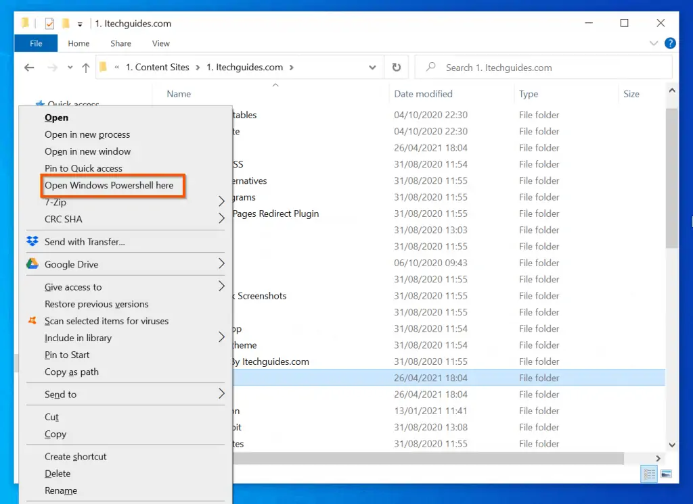The height and width of the screenshot is (504, 693).
Task: Choose Send with Transfer...
Action: tap(125, 241)
